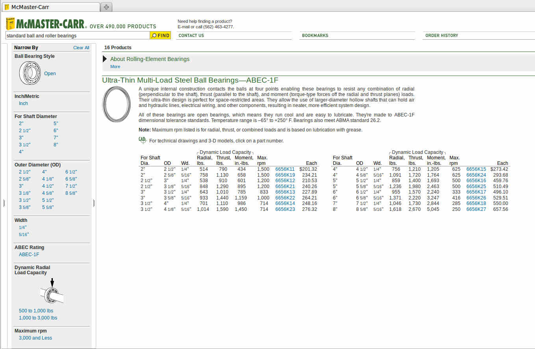Click the 16 Products count heading
535x349 pixels.
118,48
